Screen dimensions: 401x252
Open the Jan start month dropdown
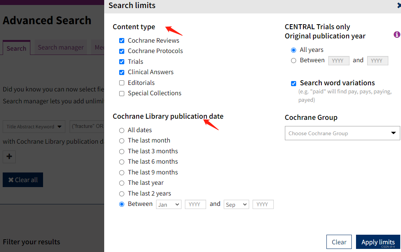[x=169, y=204]
